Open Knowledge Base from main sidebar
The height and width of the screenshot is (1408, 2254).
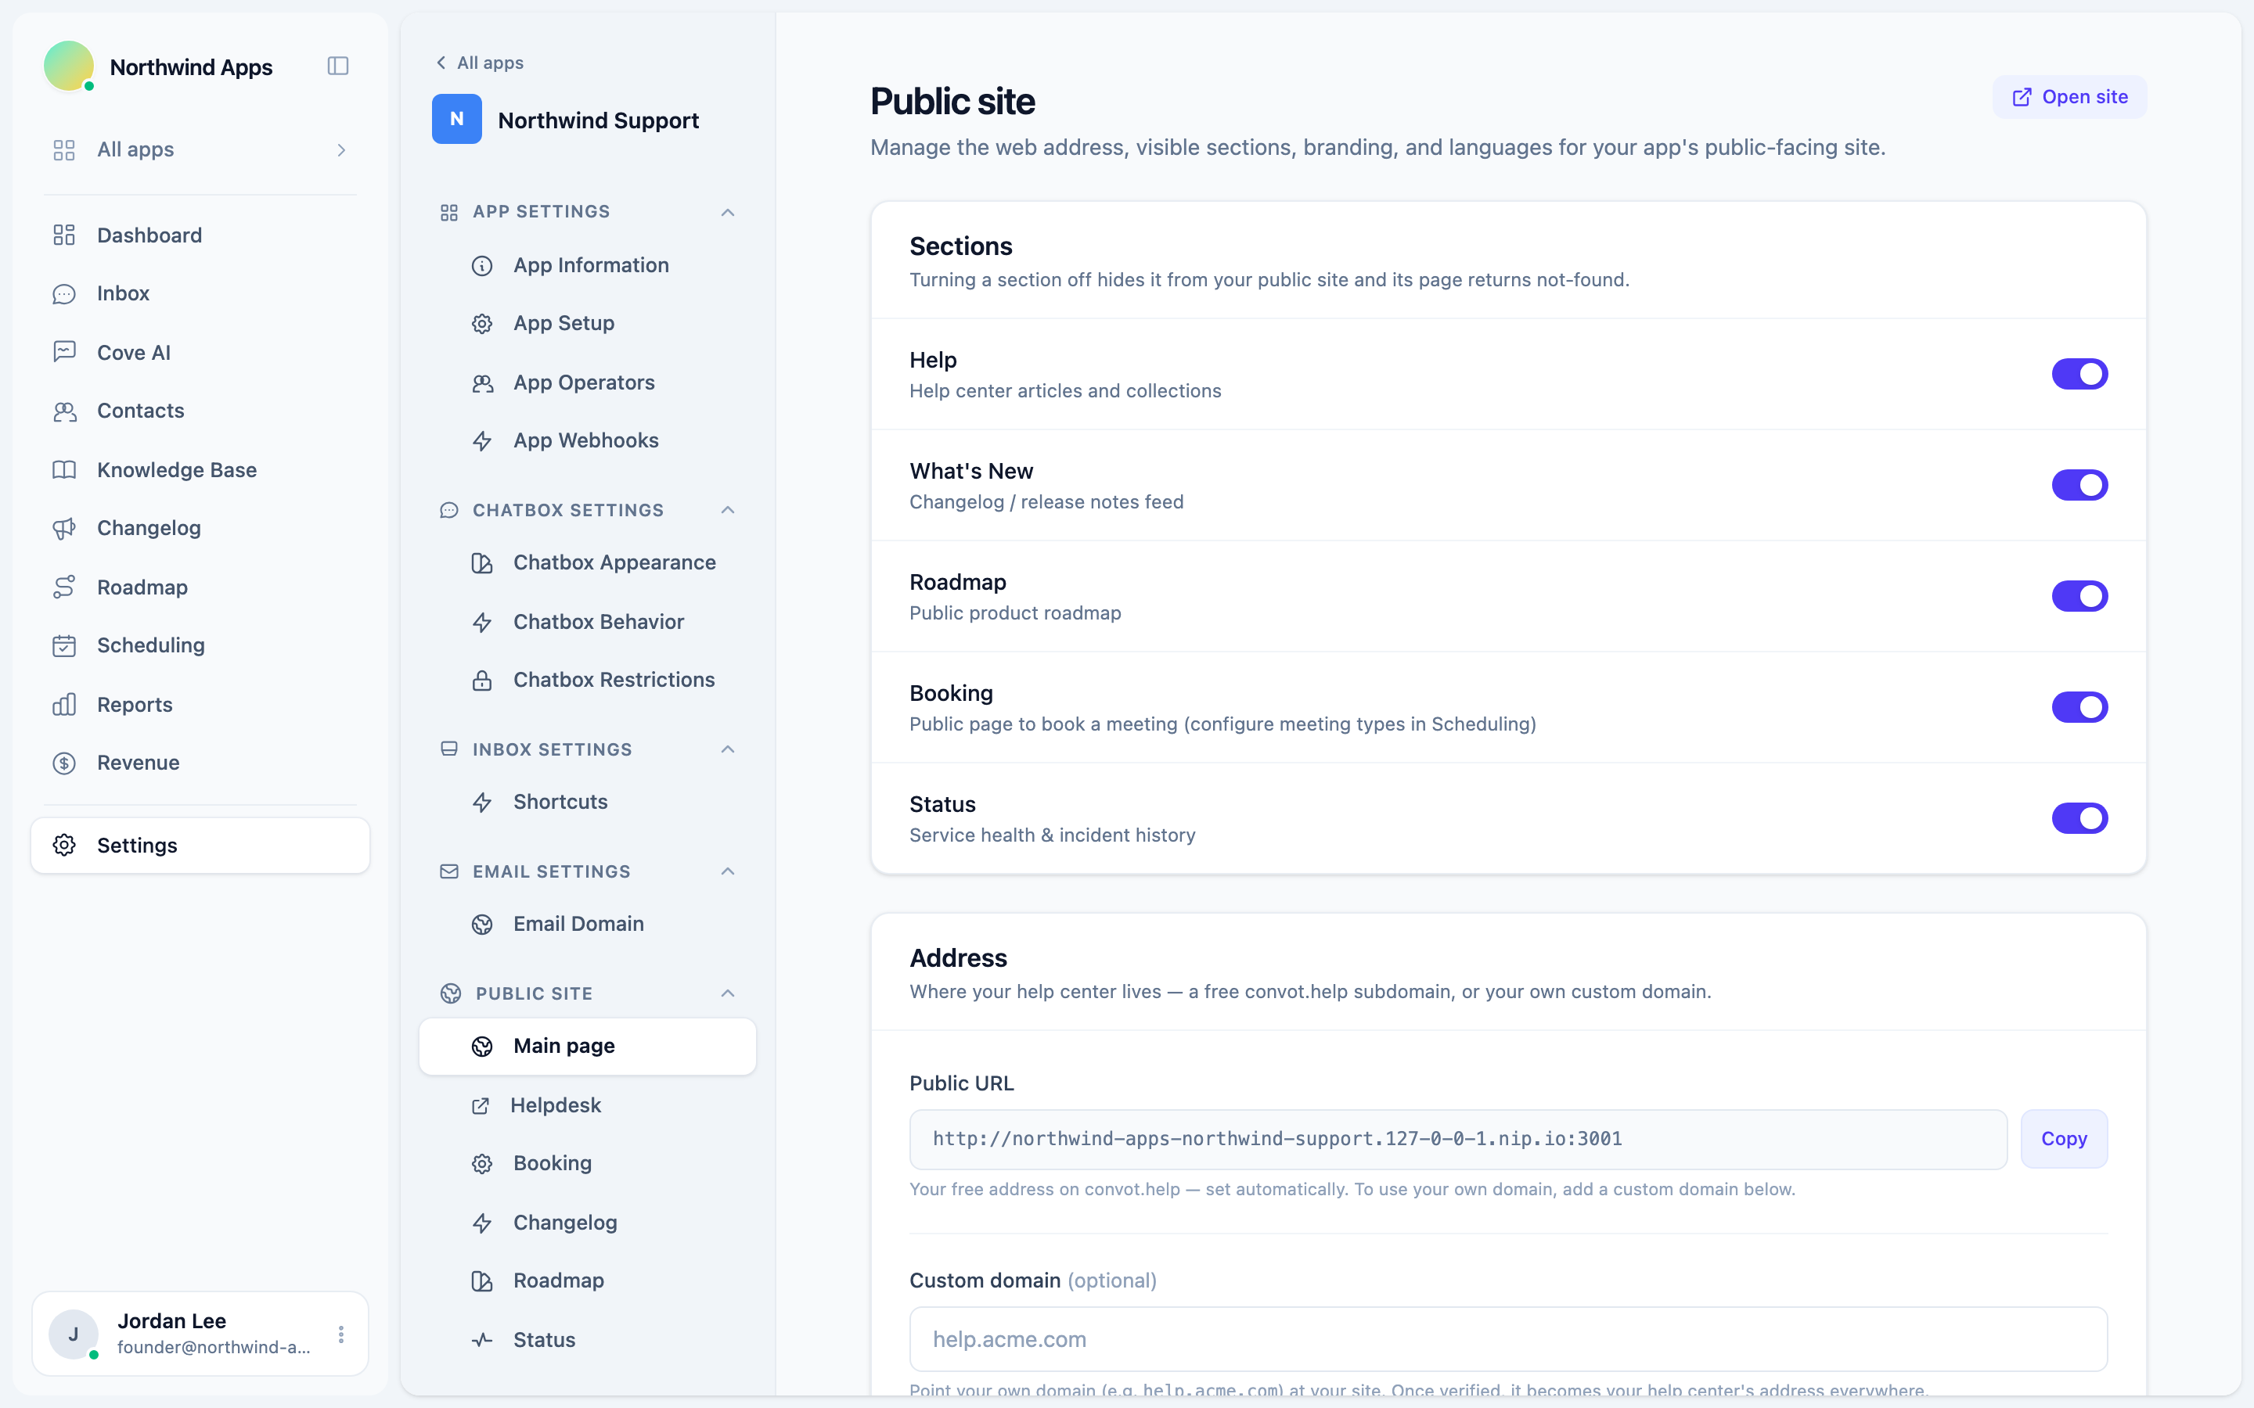tap(200, 469)
